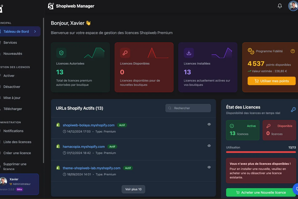The width and height of the screenshot is (298, 199).
Task: Click the Programme Fidélité help question icon
Action: click(292, 51)
